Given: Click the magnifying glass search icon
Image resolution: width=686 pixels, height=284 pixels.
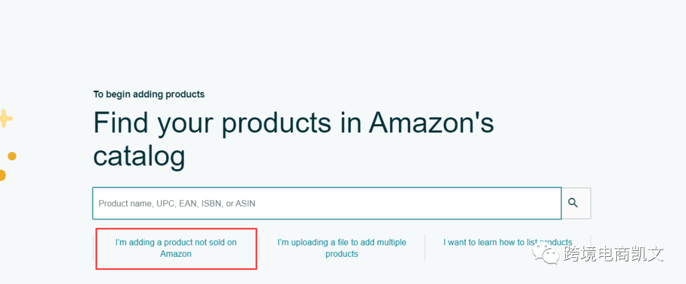Looking at the screenshot, I should [x=573, y=203].
